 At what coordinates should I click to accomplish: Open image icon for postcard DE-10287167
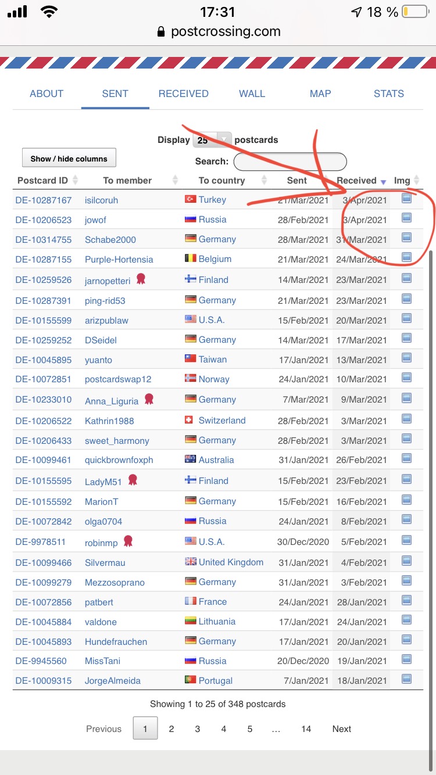coord(407,199)
